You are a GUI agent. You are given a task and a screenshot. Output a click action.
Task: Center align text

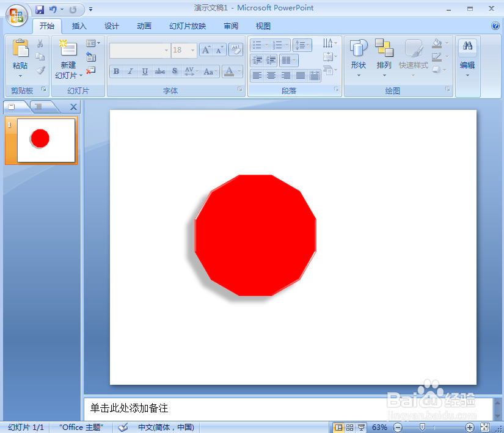pos(271,76)
